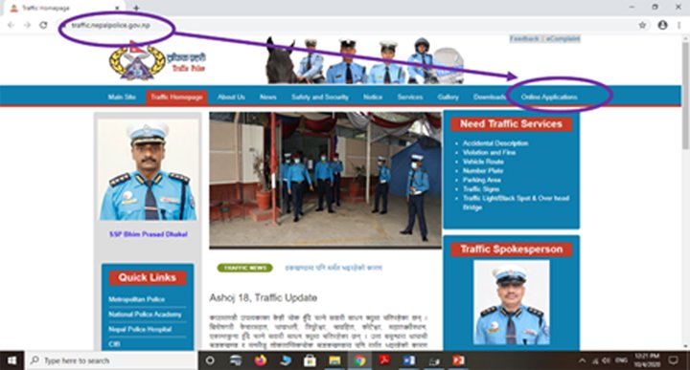The width and height of the screenshot is (690, 370).
Task: Open the Parking Area link
Action: pos(481,180)
